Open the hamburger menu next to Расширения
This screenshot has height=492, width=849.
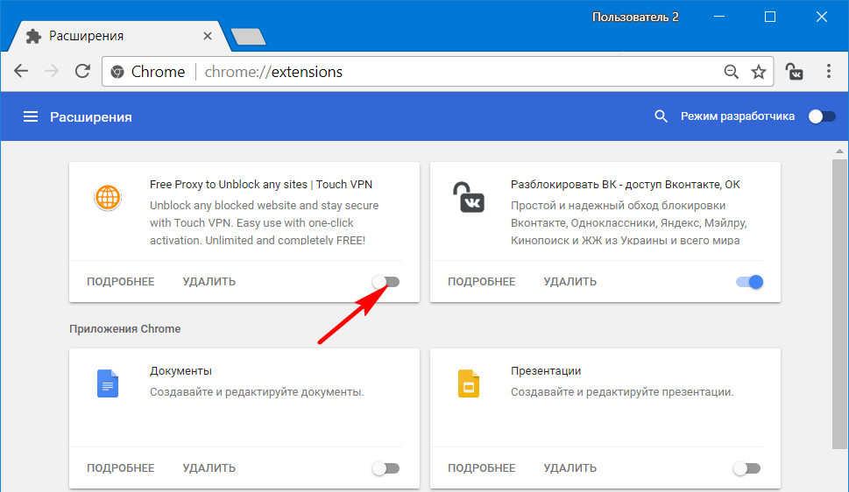click(31, 116)
